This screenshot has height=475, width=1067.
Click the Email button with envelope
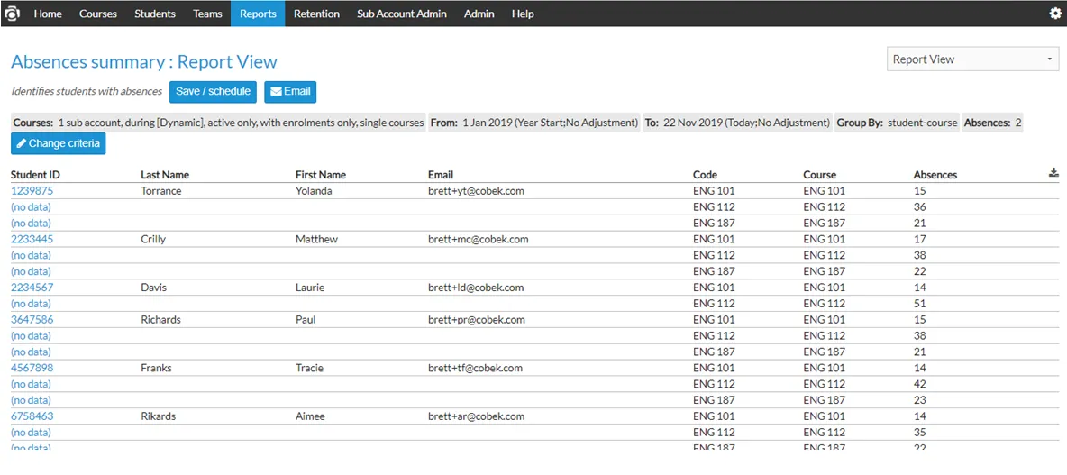tap(290, 91)
